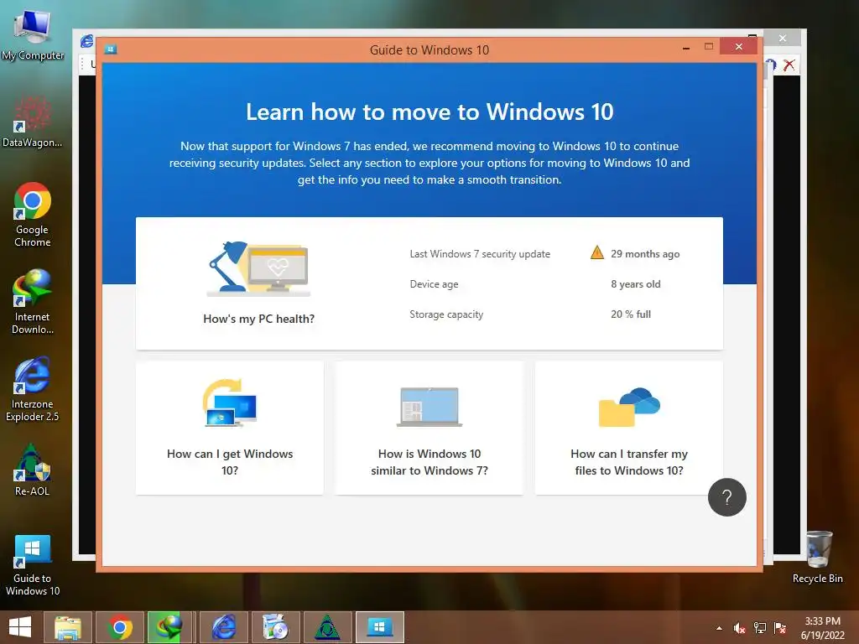
Task: Click the two monitors get Windows 10 illustration
Action: coord(230,402)
